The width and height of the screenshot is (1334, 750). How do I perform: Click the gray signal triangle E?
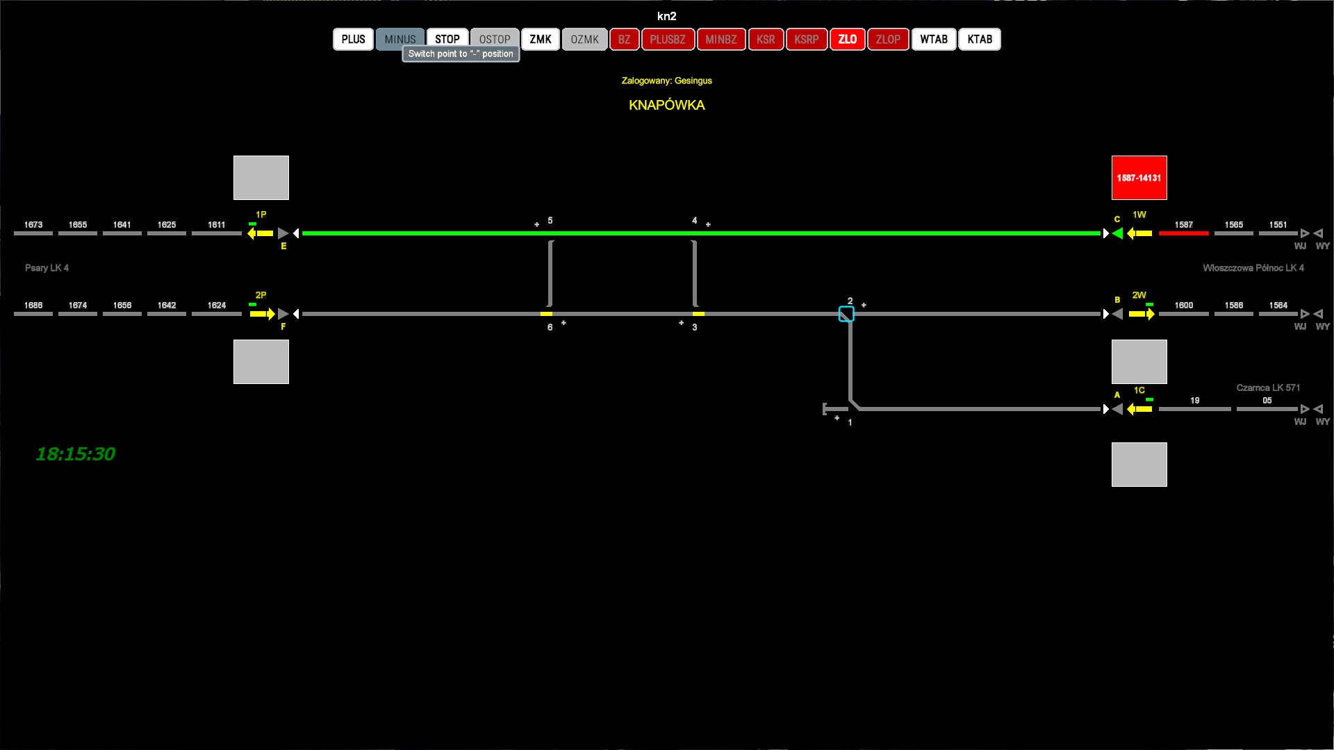click(283, 233)
